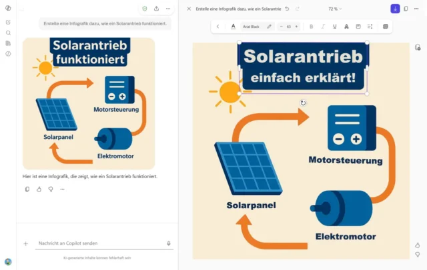Screen dimensions: 427x270
Task: Give thumbs down to the response
Action: pos(51,189)
